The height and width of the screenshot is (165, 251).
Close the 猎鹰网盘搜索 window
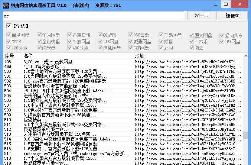[240, 4]
